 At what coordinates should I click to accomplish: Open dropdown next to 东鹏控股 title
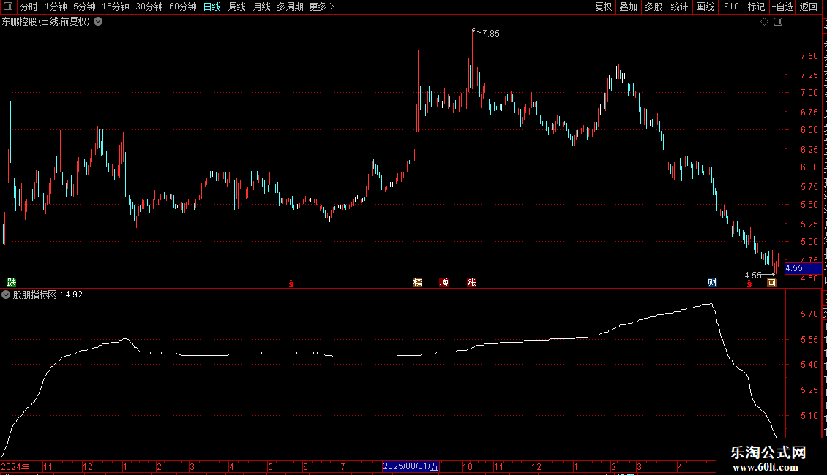98,22
